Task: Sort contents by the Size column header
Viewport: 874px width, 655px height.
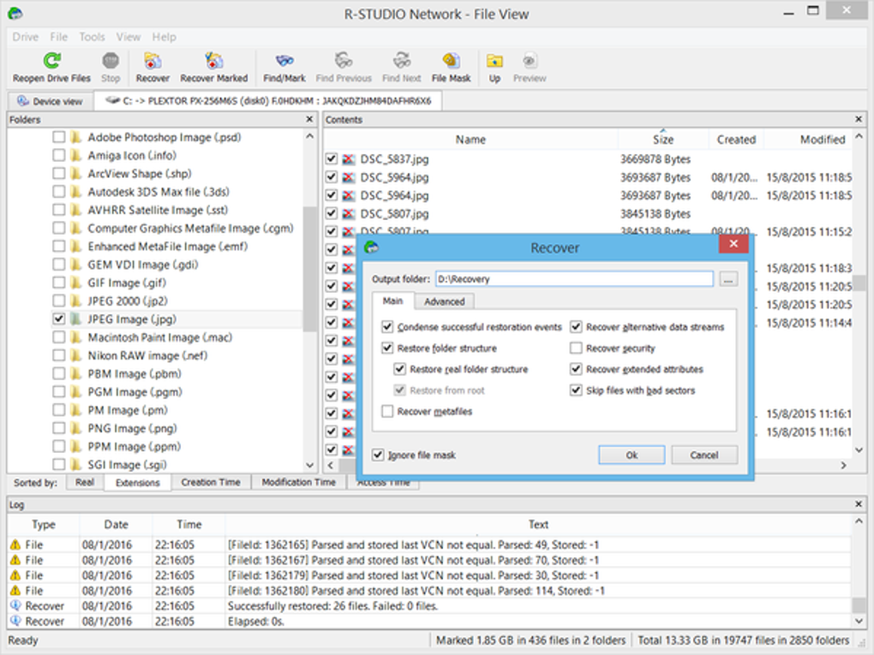Action: coord(663,140)
